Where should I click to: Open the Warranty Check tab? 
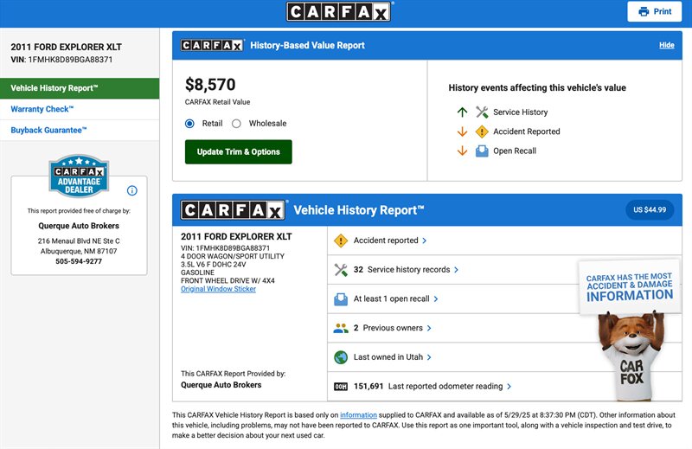pyautogui.click(x=42, y=109)
